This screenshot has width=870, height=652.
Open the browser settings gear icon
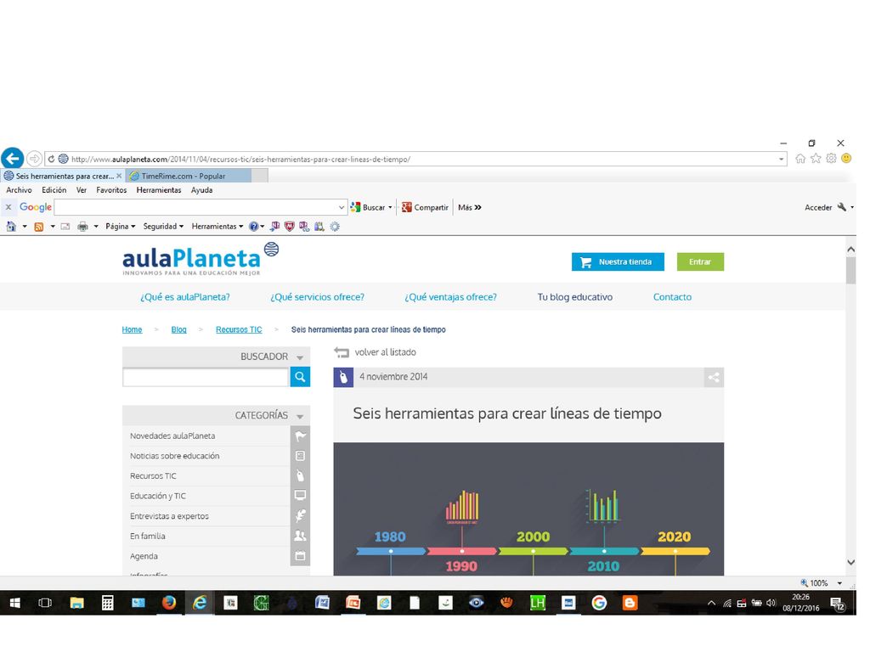(x=831, y=159)
